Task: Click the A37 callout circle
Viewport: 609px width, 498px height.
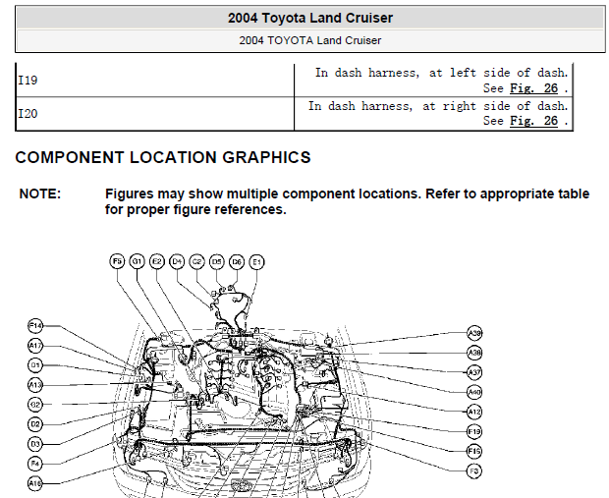Action: (x=474, y=372)
